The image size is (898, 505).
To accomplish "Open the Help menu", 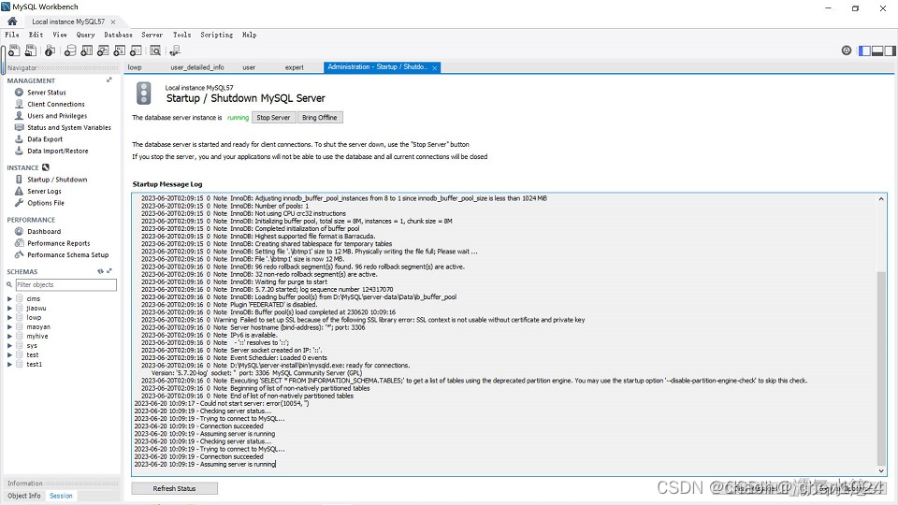I will click(249, 35).
